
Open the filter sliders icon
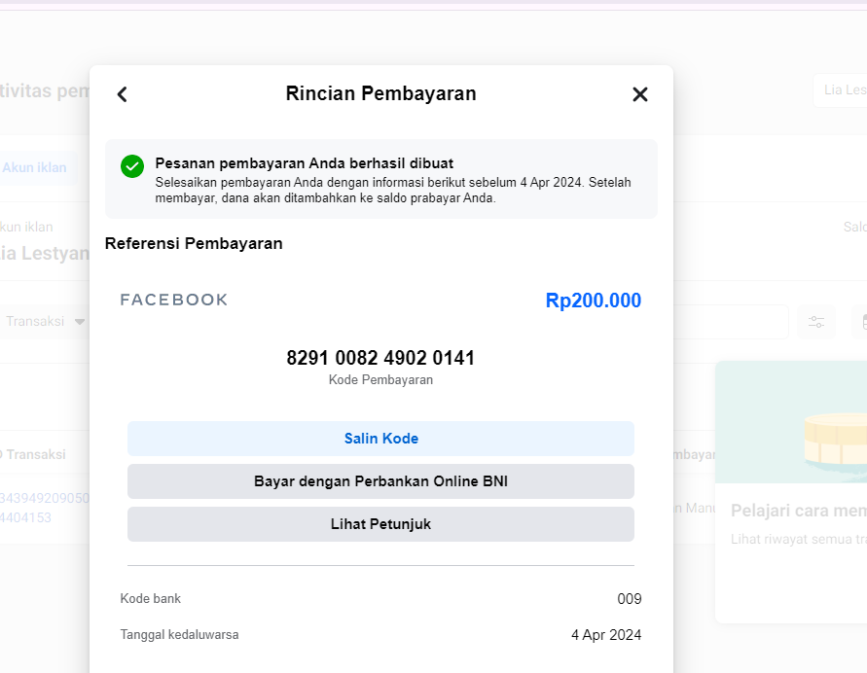[816, 322]
